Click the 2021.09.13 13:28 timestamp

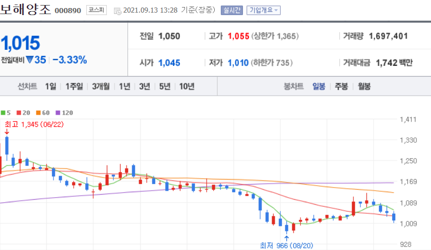click(x=150, y=10)
